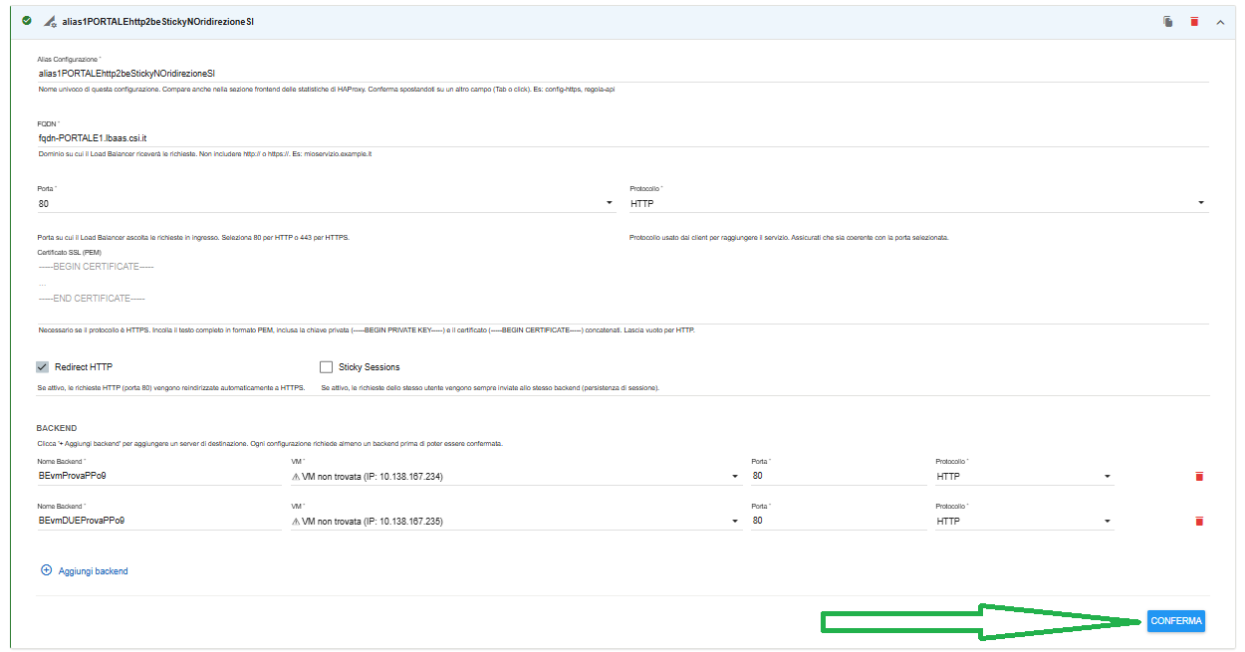The height and width of the screenshot is (652, 1245).
Task: Open the frontend Protocollo HTTP dropdown
Action: click(919, 203)
